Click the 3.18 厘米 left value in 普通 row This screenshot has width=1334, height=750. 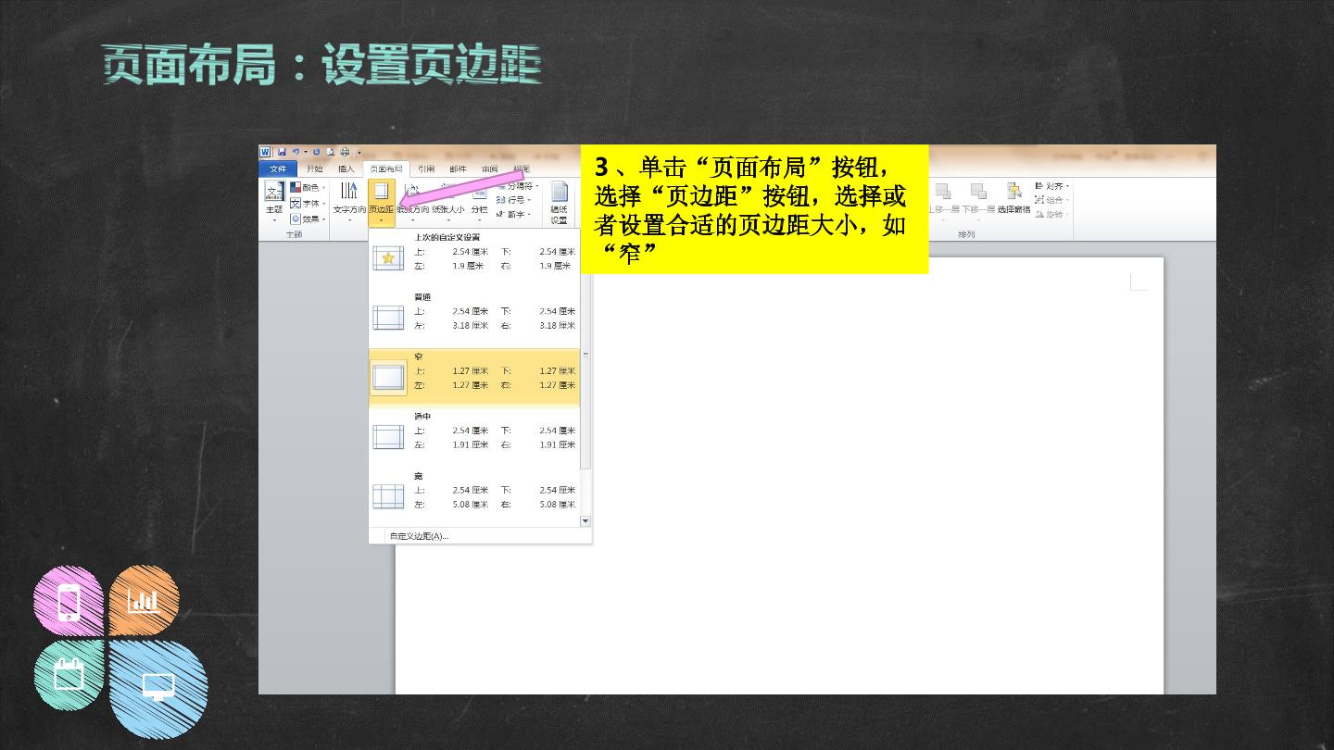[x=470, y=325]
